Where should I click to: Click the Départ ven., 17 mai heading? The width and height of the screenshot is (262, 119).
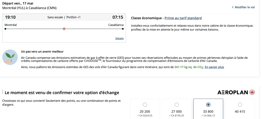(18, 3)
